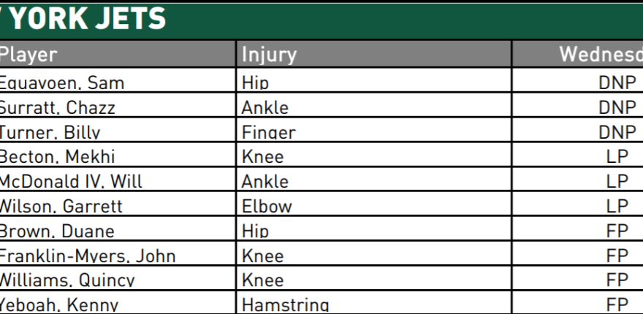Image resolution: width=643 pixels, height=314 pixels.
Task: Click the Hamstring injury cell
Action: pyautogui.click(x=285, y=305)
